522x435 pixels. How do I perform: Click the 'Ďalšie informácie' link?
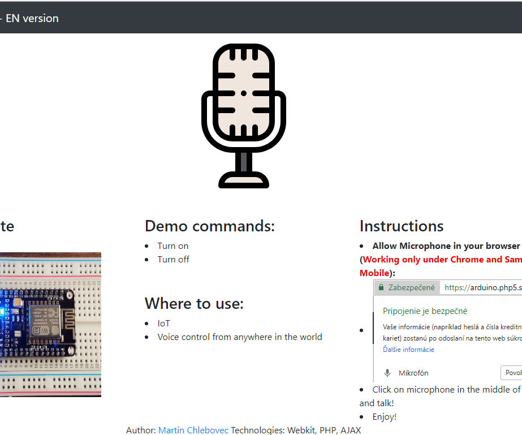click(x=408, y=350)
